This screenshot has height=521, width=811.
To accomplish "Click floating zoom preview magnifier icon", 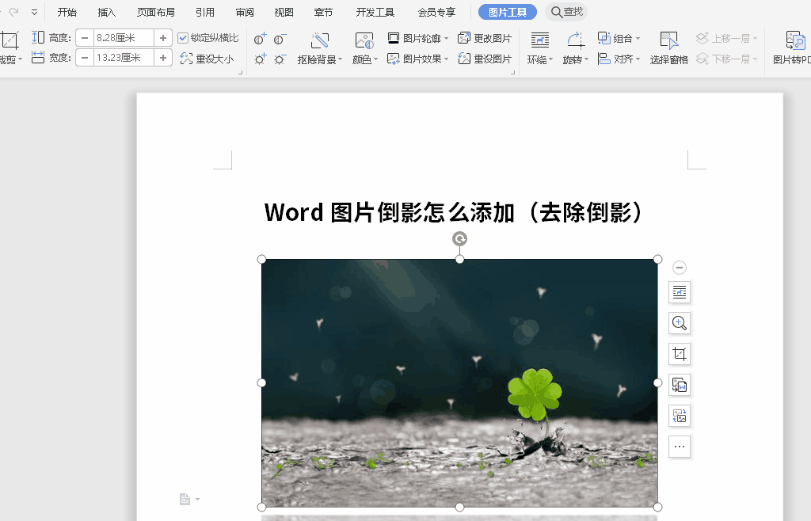I will click(679, 323).
